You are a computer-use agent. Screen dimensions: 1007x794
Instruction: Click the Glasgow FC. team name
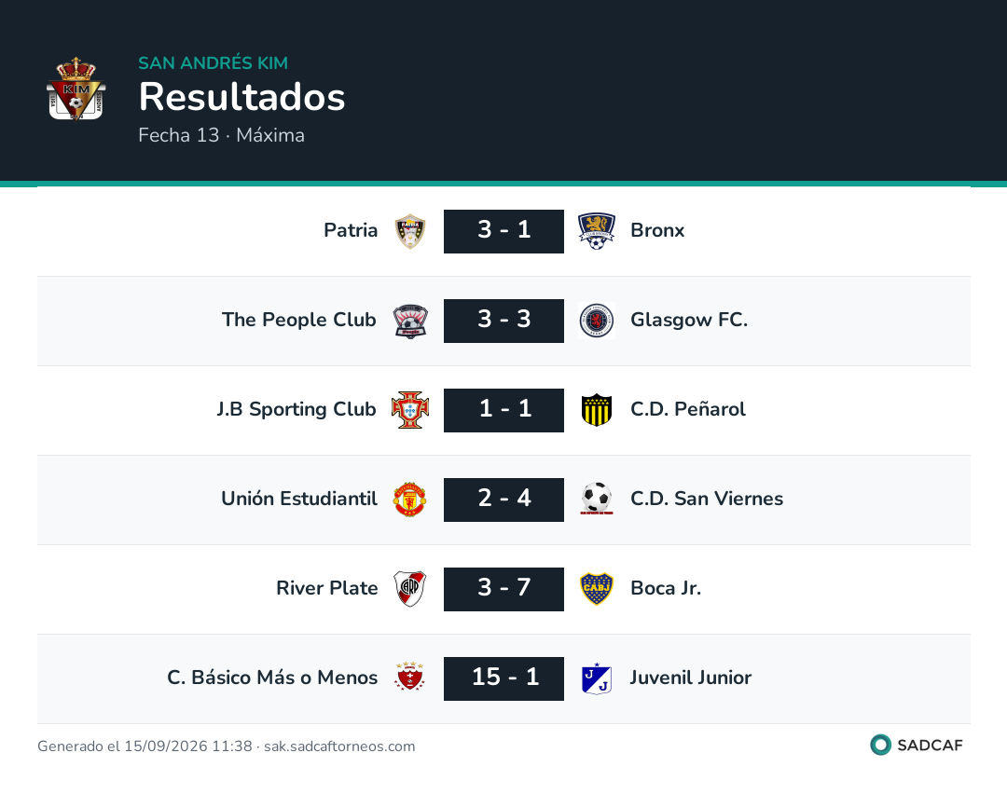(689, 320)
